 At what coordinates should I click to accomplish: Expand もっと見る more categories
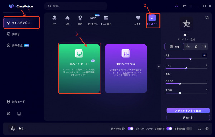[106, 20]
